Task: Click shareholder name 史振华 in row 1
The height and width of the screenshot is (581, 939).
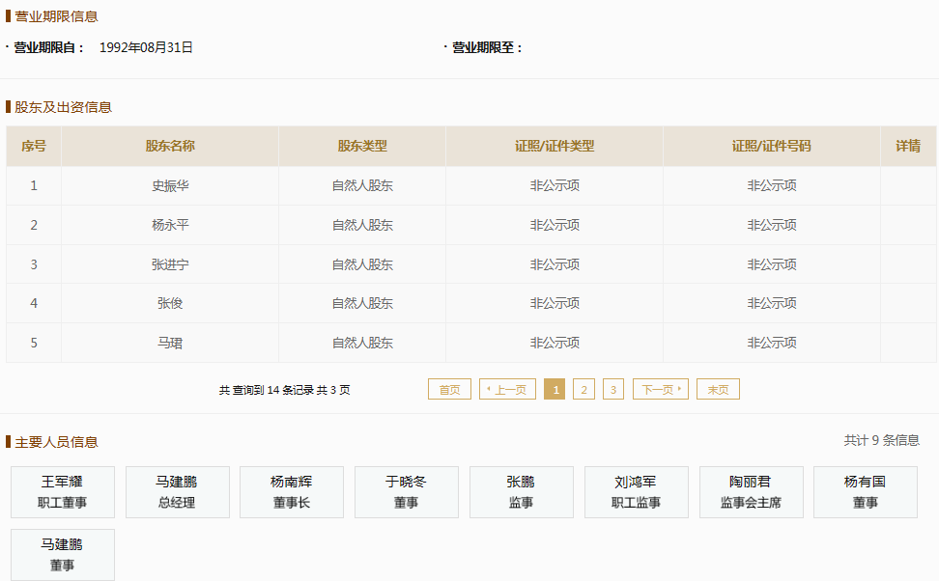Action: point(170,186)
